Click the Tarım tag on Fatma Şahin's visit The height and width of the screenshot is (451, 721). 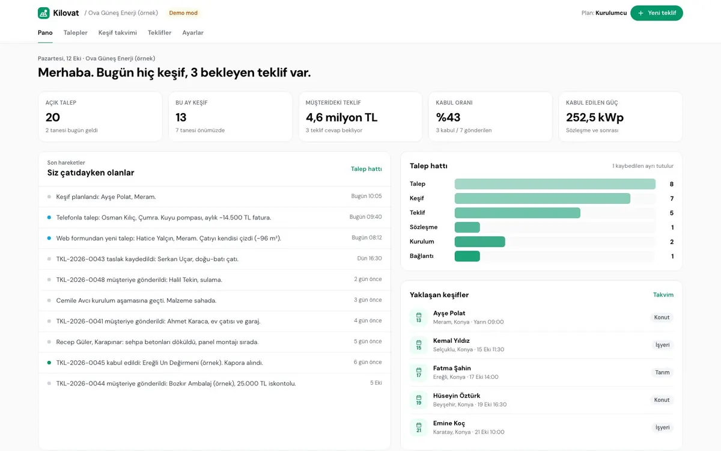[x=662, y=373]
